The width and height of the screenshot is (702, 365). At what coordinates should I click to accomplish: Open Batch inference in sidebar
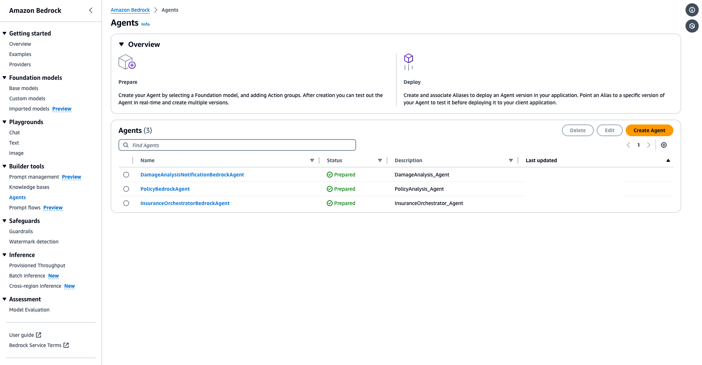[x=27, y=276]
